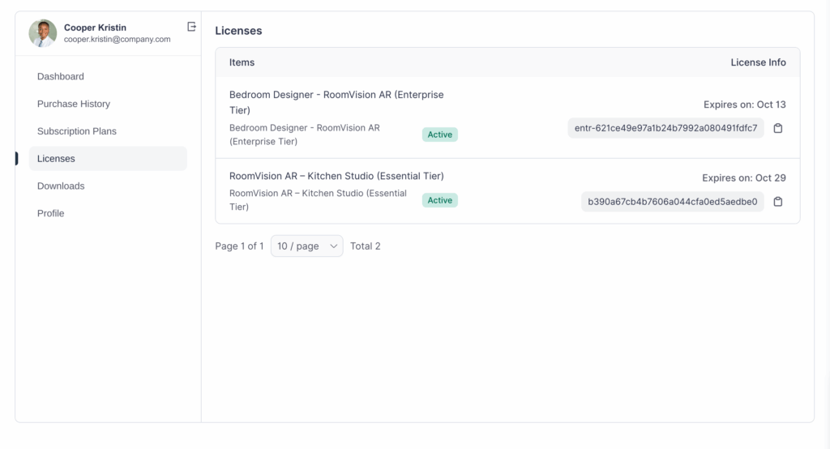Select the b390a67cb4b7 license key text
Screen dimensions: 830x449
point(672,202)
